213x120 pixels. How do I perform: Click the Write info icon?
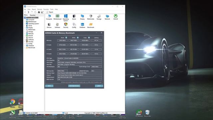tap(78, 38)
